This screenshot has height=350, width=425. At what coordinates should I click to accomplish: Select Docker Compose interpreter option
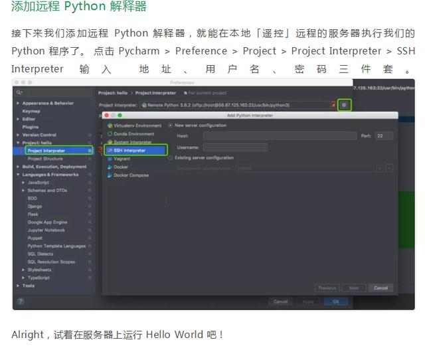pyautogui.click(x=128, y=175)
